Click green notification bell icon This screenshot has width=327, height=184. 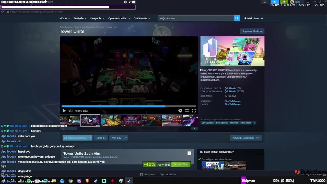click(284, 2)
